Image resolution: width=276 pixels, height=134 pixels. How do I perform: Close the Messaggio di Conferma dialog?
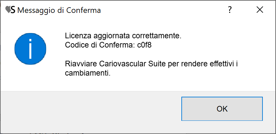tap(260, 10)
